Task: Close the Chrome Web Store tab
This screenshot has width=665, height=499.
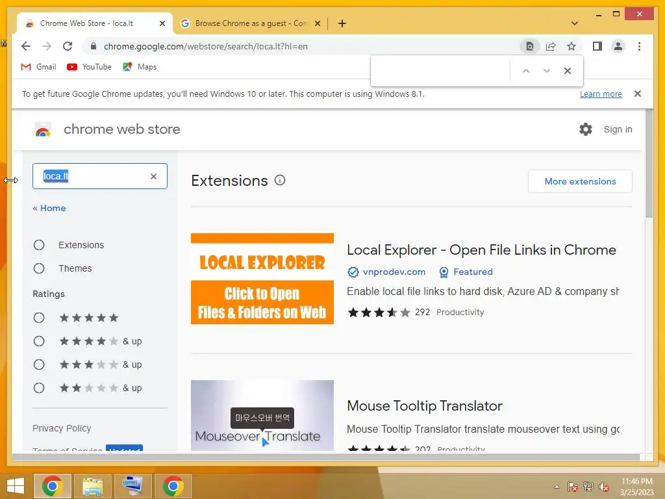Action: click(x=162, y=23)
